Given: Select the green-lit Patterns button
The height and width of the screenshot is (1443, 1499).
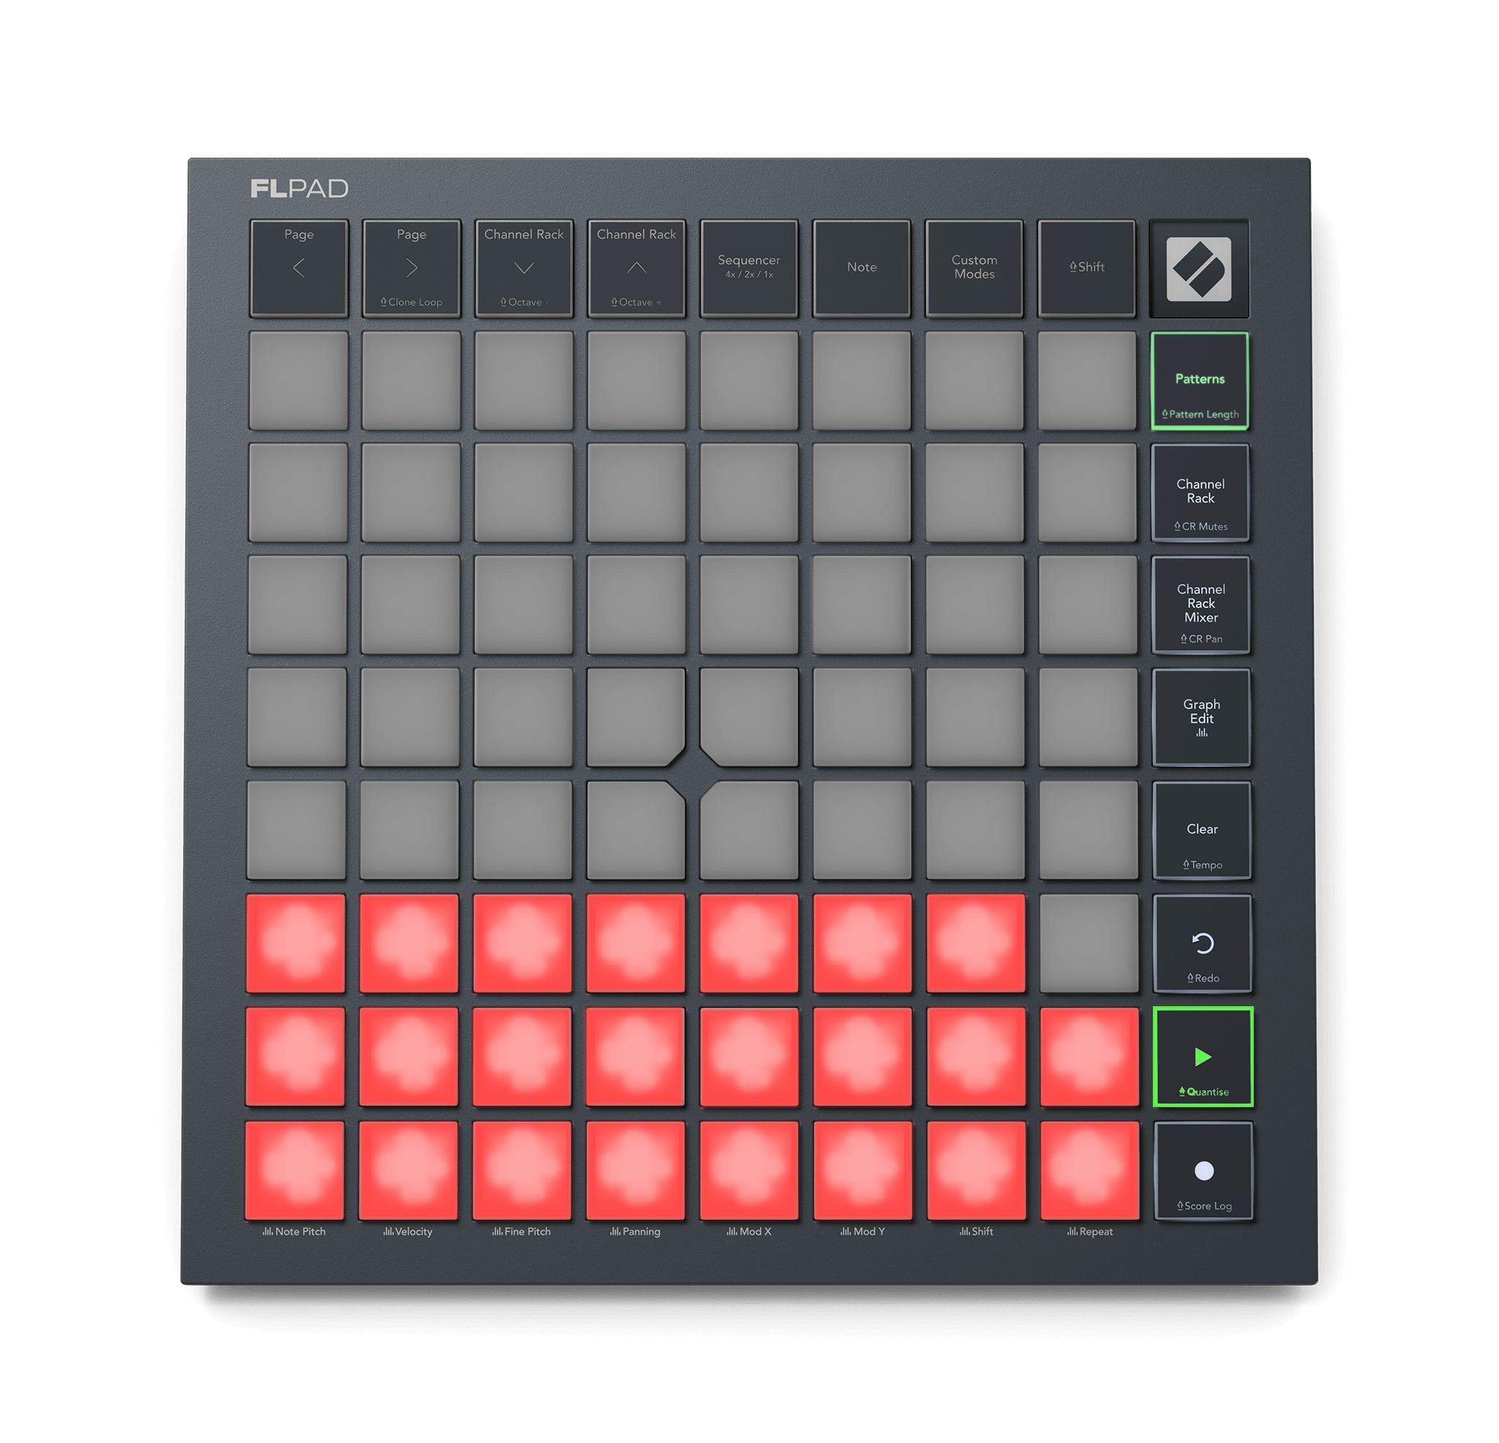Looking at the screenshot, I should 1200,381.
